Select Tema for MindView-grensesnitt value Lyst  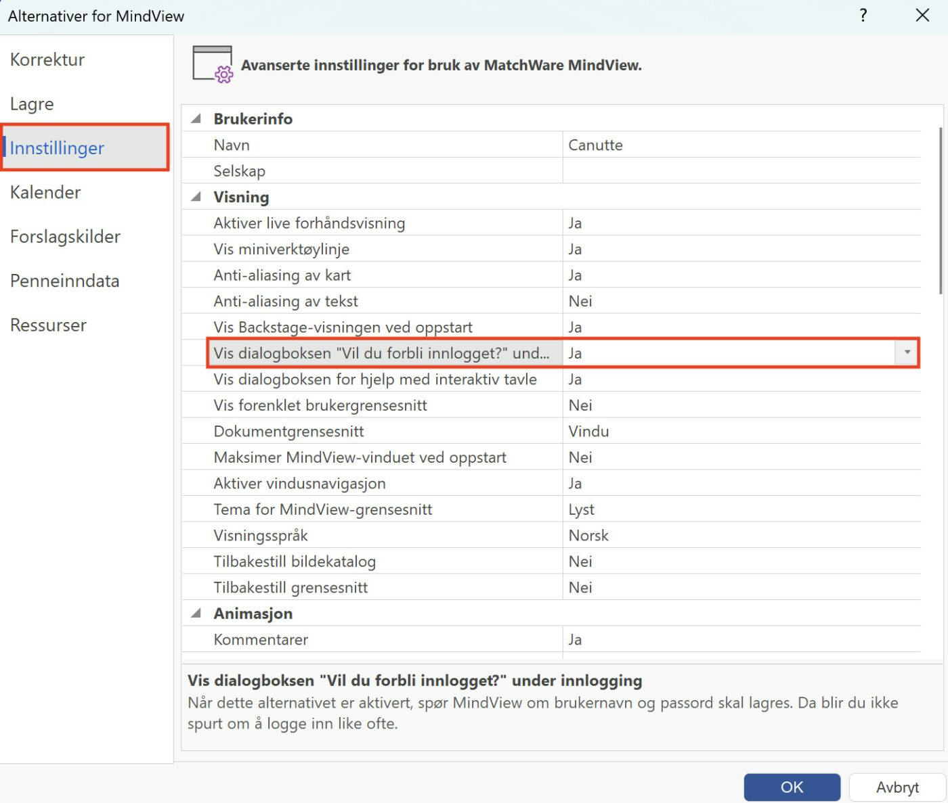tap(741, 509)
